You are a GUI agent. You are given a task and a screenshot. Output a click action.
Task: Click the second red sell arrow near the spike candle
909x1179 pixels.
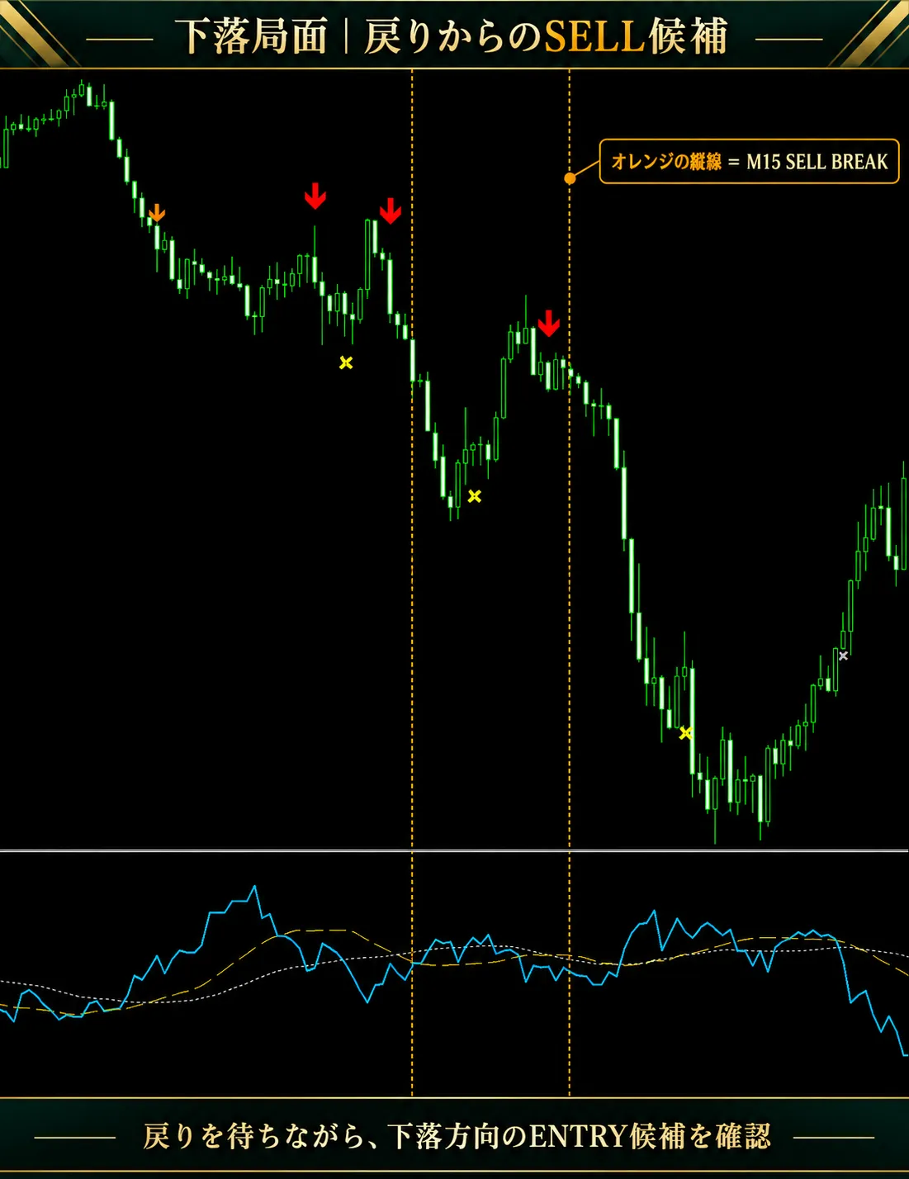point(390,211)
